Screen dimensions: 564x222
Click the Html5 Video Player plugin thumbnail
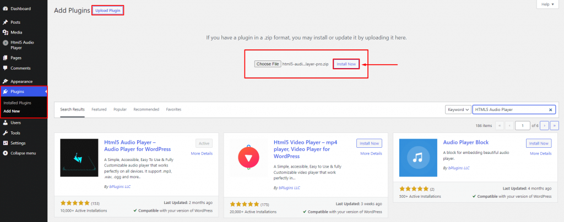tap(248, 158)
